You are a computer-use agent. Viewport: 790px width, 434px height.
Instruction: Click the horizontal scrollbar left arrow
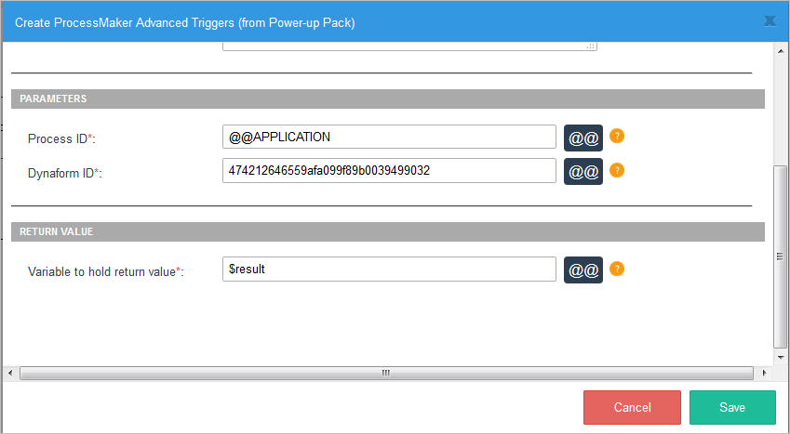10,373
